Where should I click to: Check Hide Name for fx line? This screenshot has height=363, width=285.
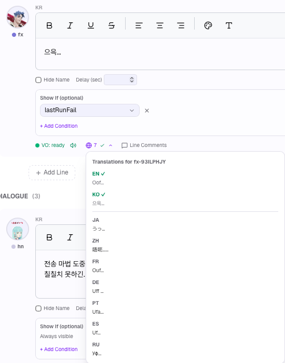point(38,80)
